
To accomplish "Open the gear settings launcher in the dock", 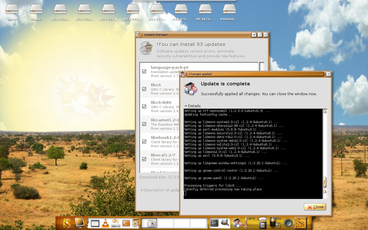I will (135, 223).
